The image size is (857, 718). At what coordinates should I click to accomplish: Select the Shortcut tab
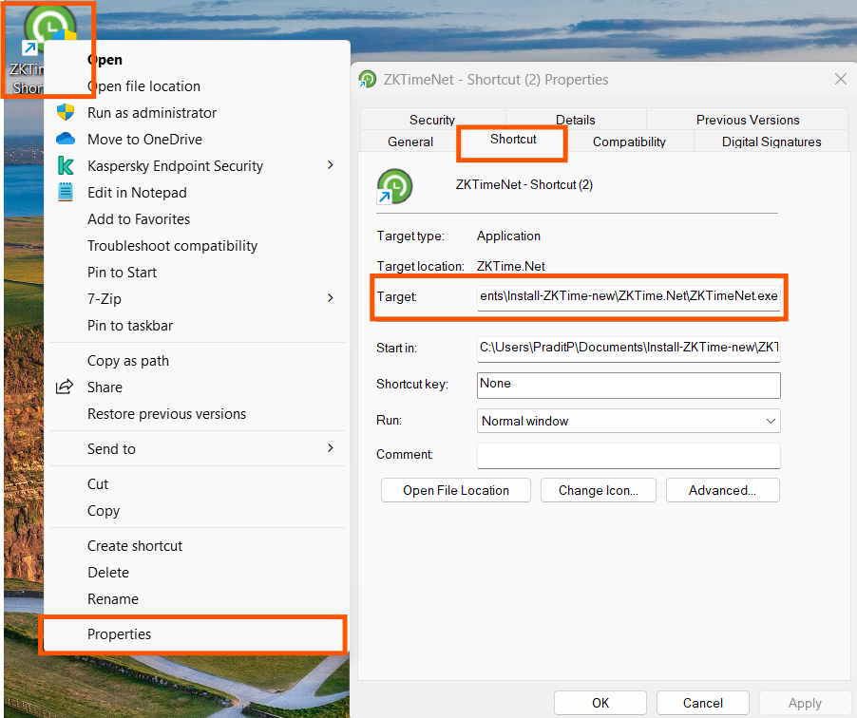[x=513, y=140]
